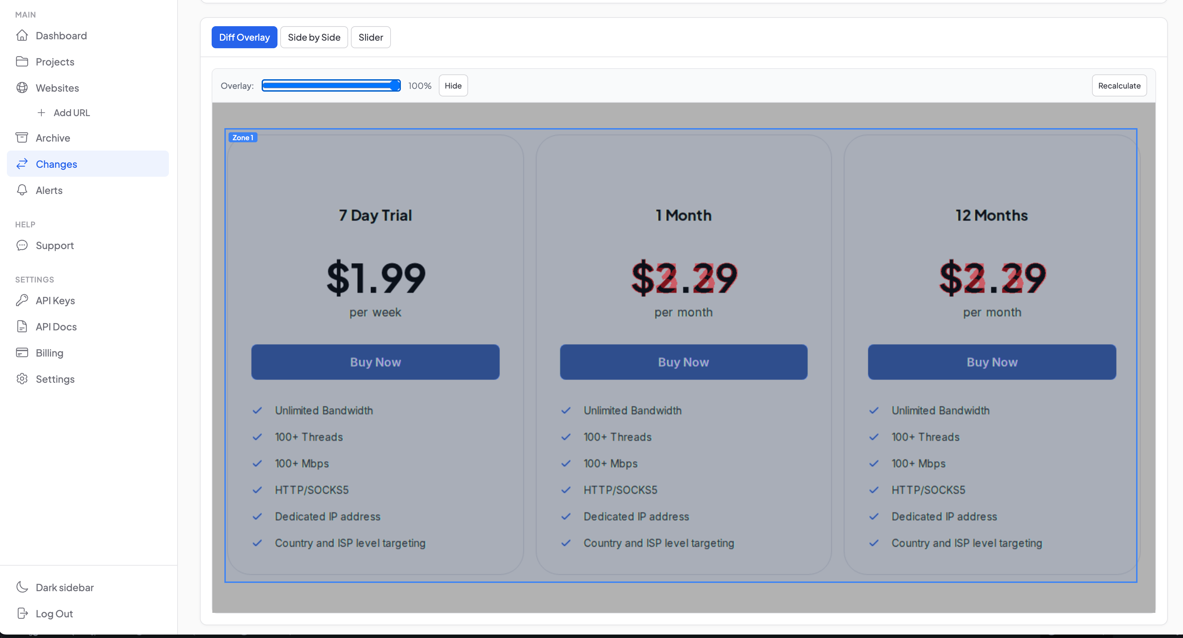Click the Archive box icon
Screen dimensions: 1183x638
22,138
